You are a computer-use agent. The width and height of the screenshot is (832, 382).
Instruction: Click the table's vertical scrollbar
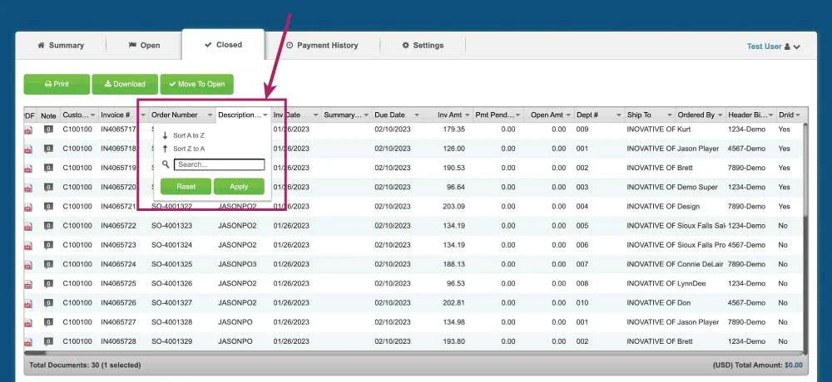(806, 169)
